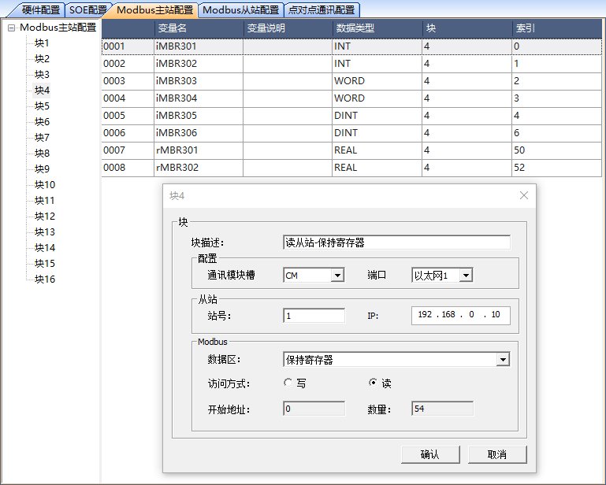The width and height of the screenshot is (606, 485).
Task: Select variable iMBR306 cell
Action: pos(199,133)
